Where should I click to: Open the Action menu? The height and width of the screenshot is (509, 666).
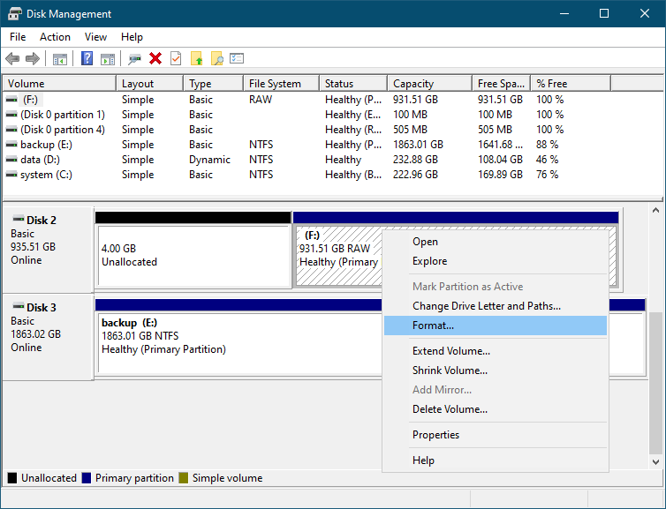pos(56,37)
